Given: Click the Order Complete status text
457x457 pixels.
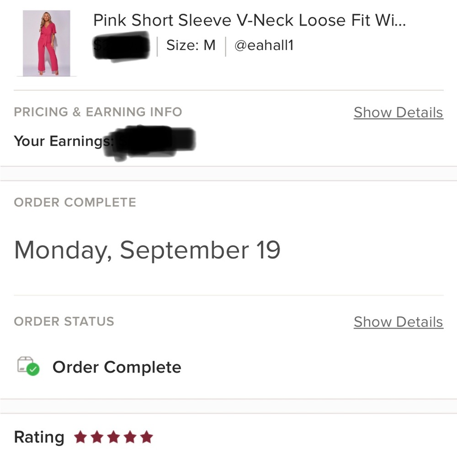Looking at the screenshot, I should [117, 367].
